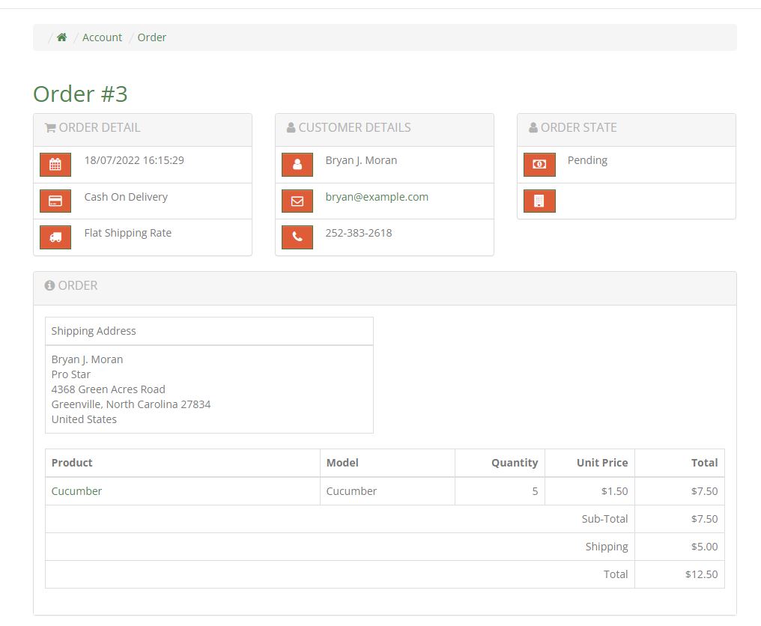Open the Account breadcrumb link
Viewport: 761px width, 626px height.
click(102, 37)
